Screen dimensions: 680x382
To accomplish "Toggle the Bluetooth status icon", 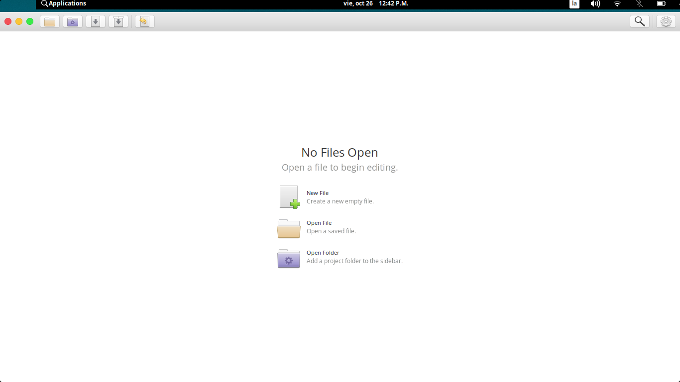I will [x=639, y=4].
